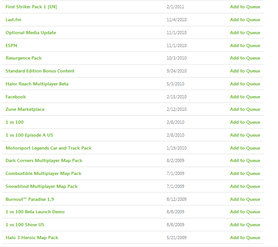Select the date 2/12/2010
Image resolution: width=278 pixels, height=247 pixels.
point(176,109)
